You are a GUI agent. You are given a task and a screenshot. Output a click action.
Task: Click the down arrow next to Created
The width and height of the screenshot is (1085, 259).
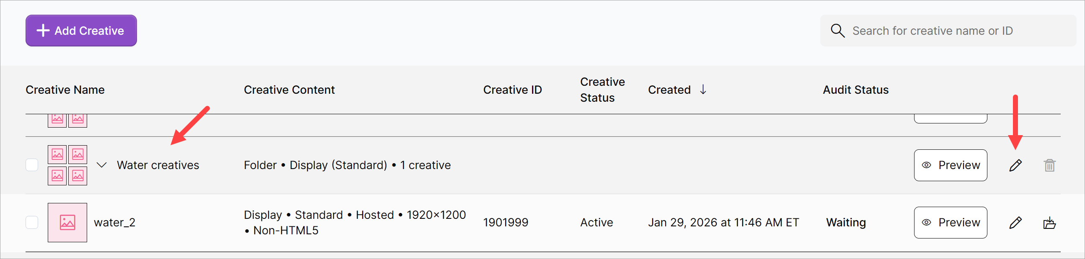(x=703, y=90)
